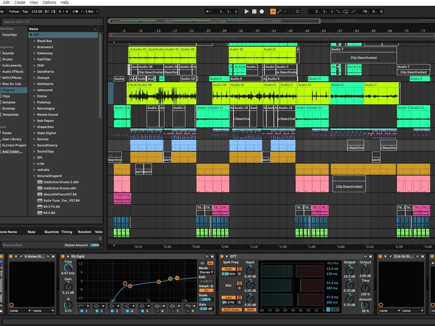The image size is (435, 326).
Task: Enable EQ Eight filter band 6
Action: (158, 311)
